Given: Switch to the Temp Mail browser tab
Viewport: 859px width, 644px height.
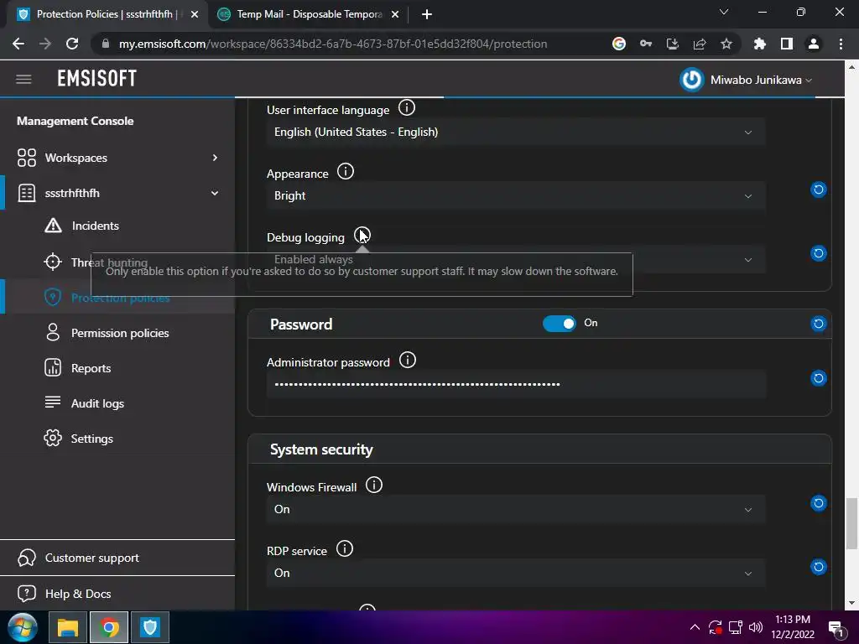Looking at the screenshot, I should coord(307,14).
